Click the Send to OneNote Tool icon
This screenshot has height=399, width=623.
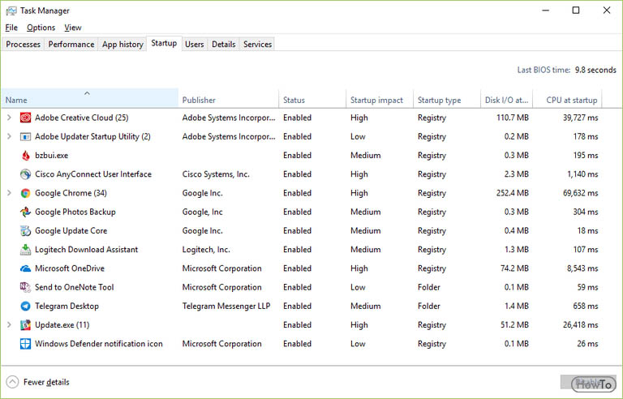point(25,287)
